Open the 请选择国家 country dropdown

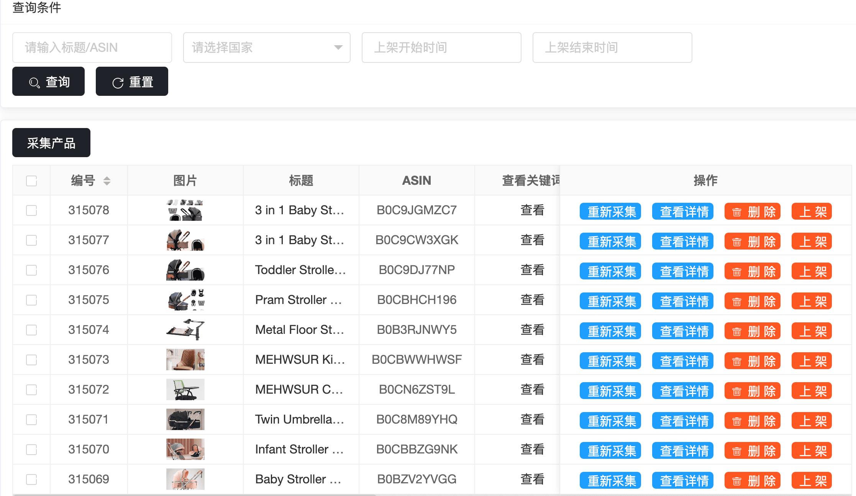coord(267,48)
